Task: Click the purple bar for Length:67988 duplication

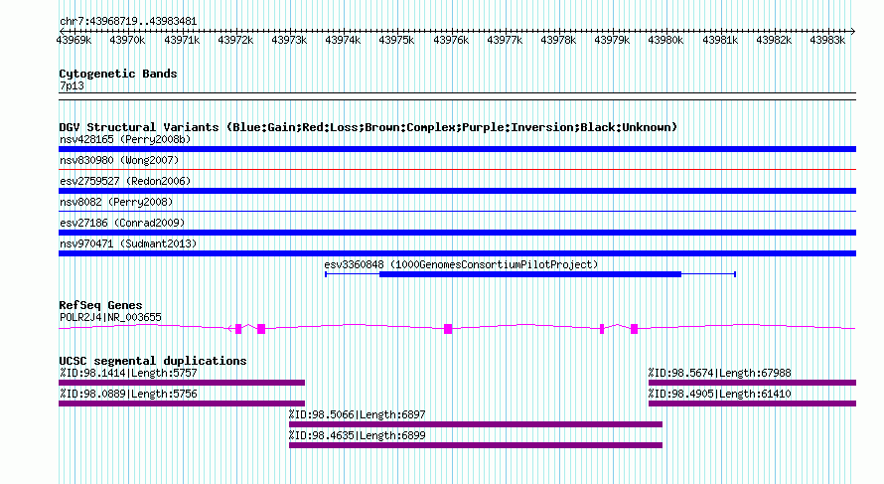Action: click(x=752, y=383)
